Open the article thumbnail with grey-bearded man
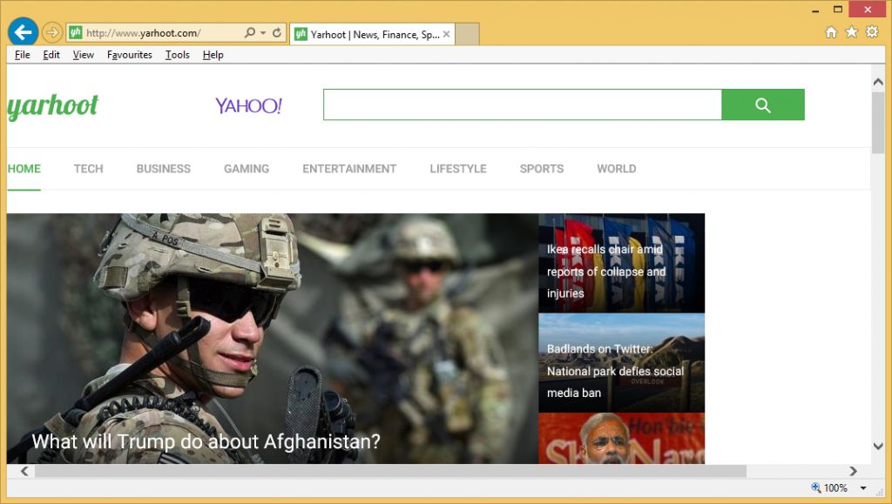This screenshot has height=504, width=892. click(x=621, y=439)
